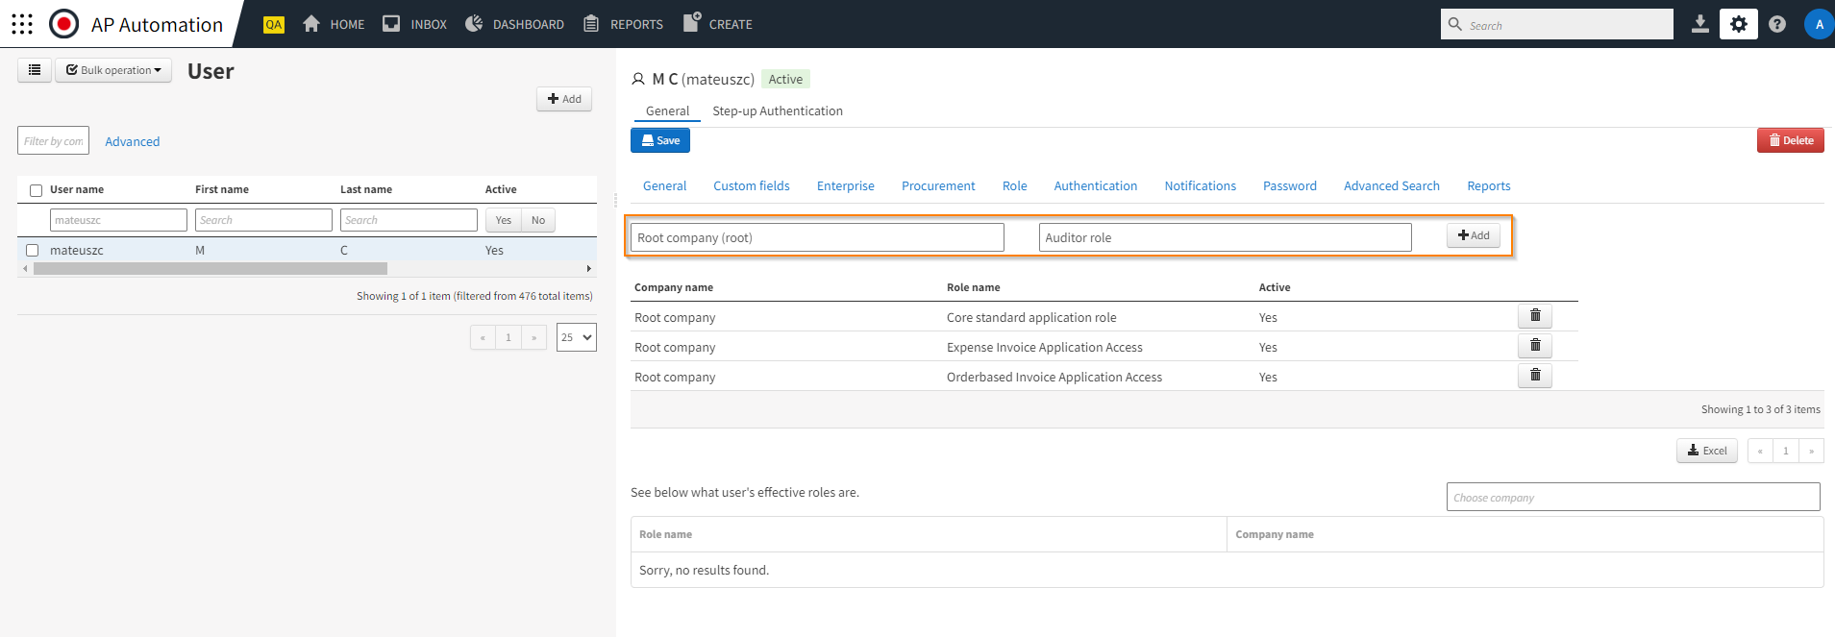Screen dimensions: 1835x637
Task: Toggle the list view icon button
Action: point(35,70)
